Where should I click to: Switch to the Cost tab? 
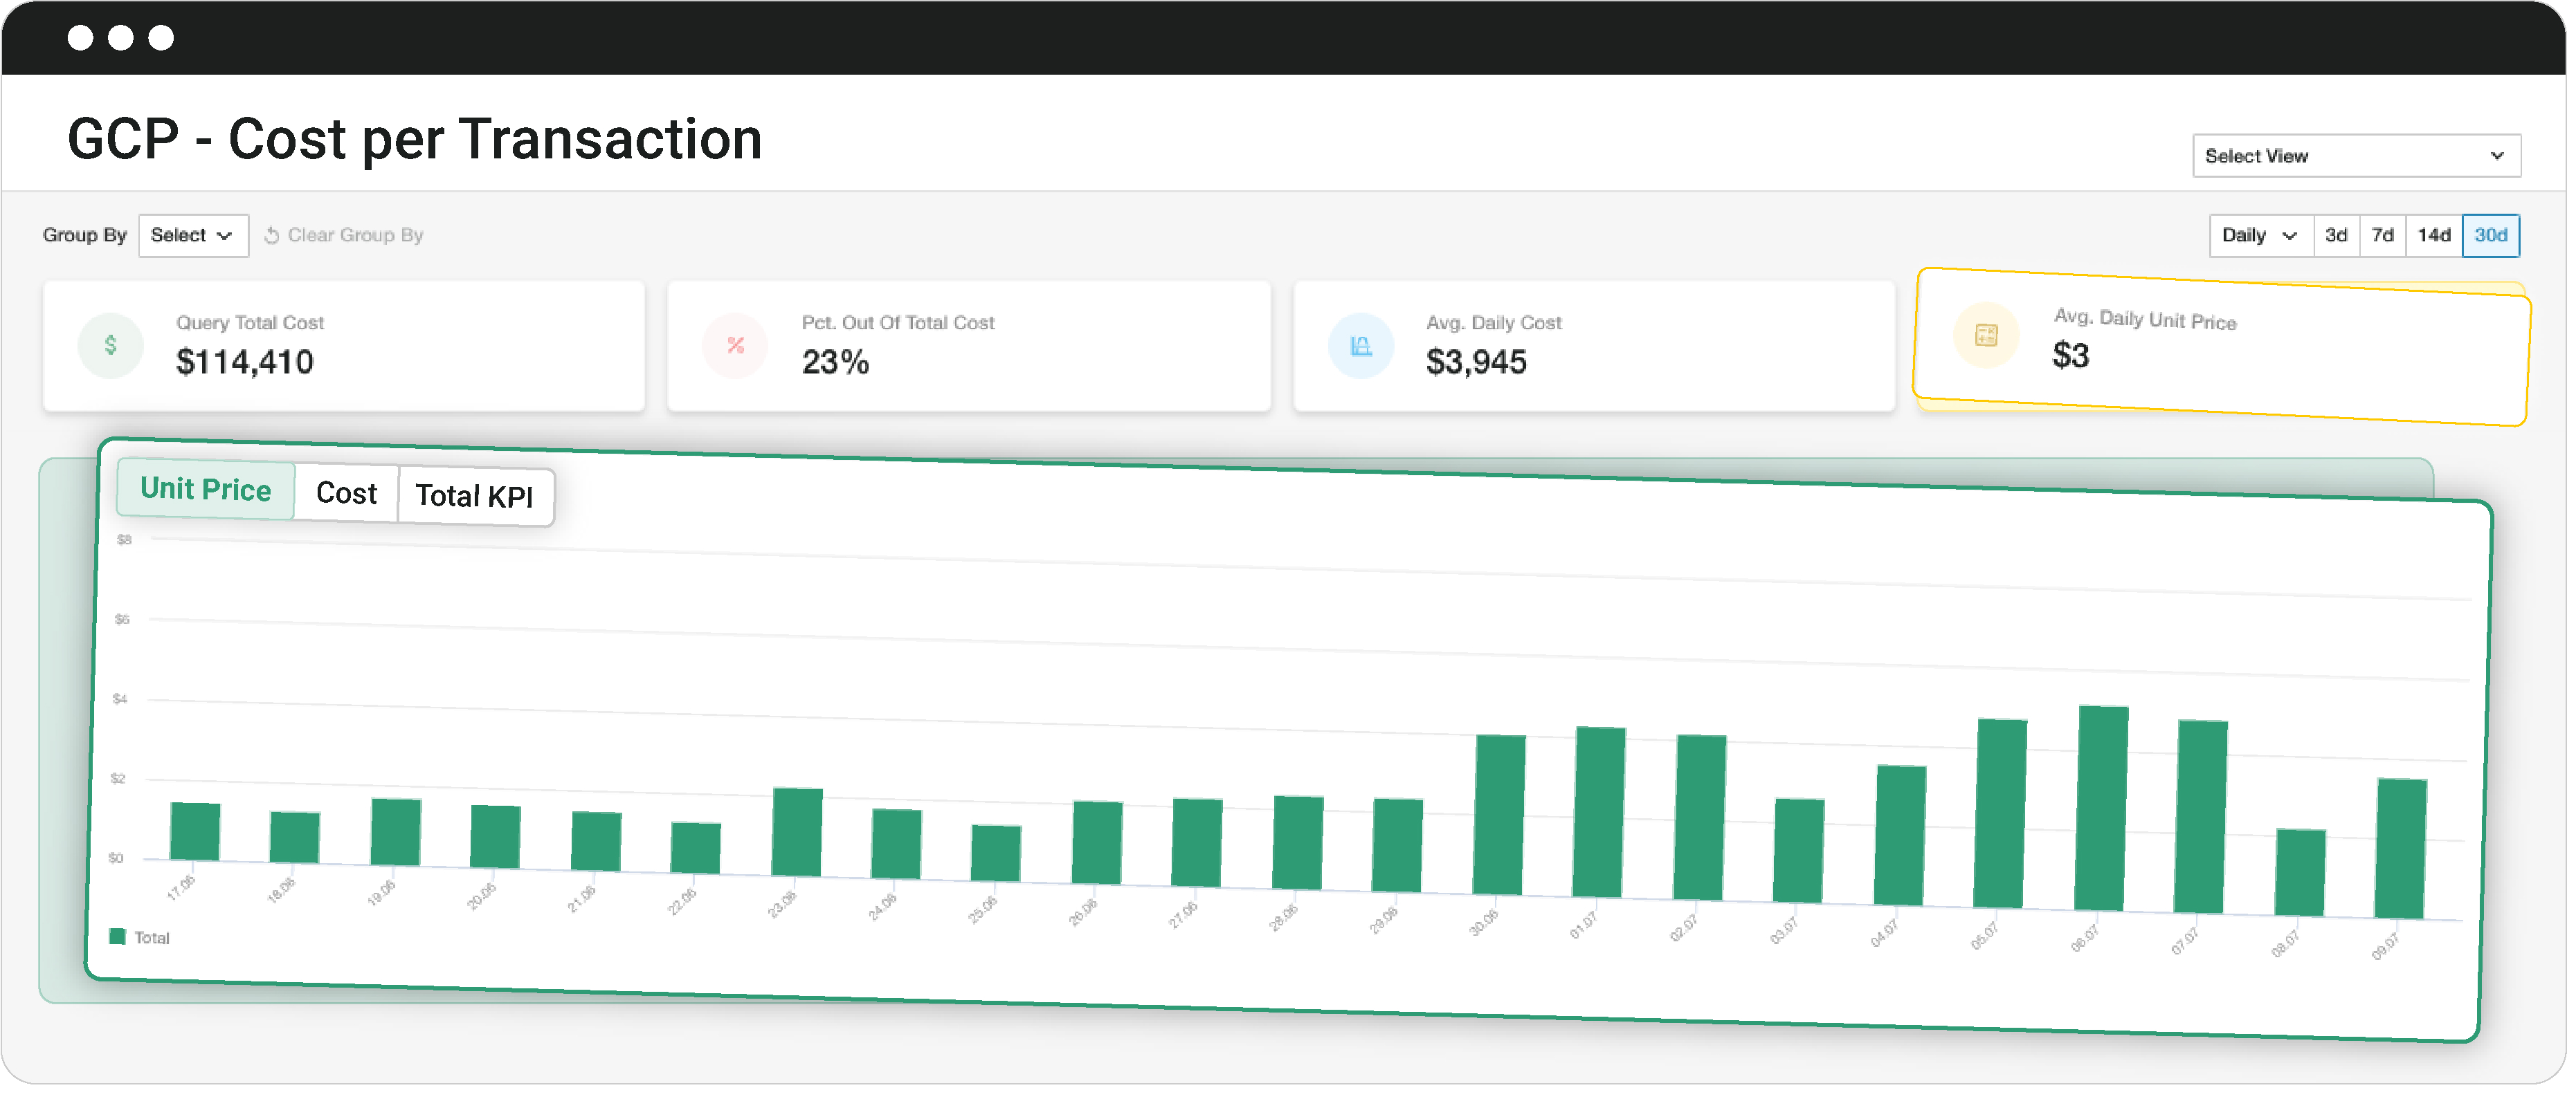347,494
